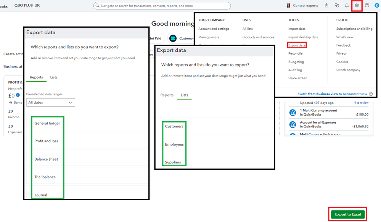Image resolution: width=381 pixels, height=222 pixels.
Task: Open Privacy in Profile column
Action: 341,53
